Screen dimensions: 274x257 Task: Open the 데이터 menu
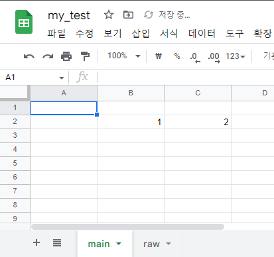202,34
